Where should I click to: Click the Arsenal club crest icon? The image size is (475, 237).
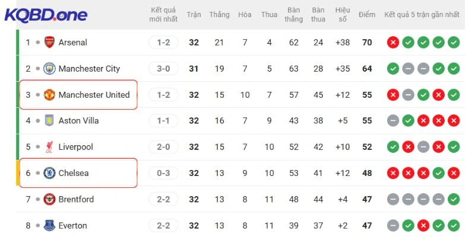[x=49, y=43]
